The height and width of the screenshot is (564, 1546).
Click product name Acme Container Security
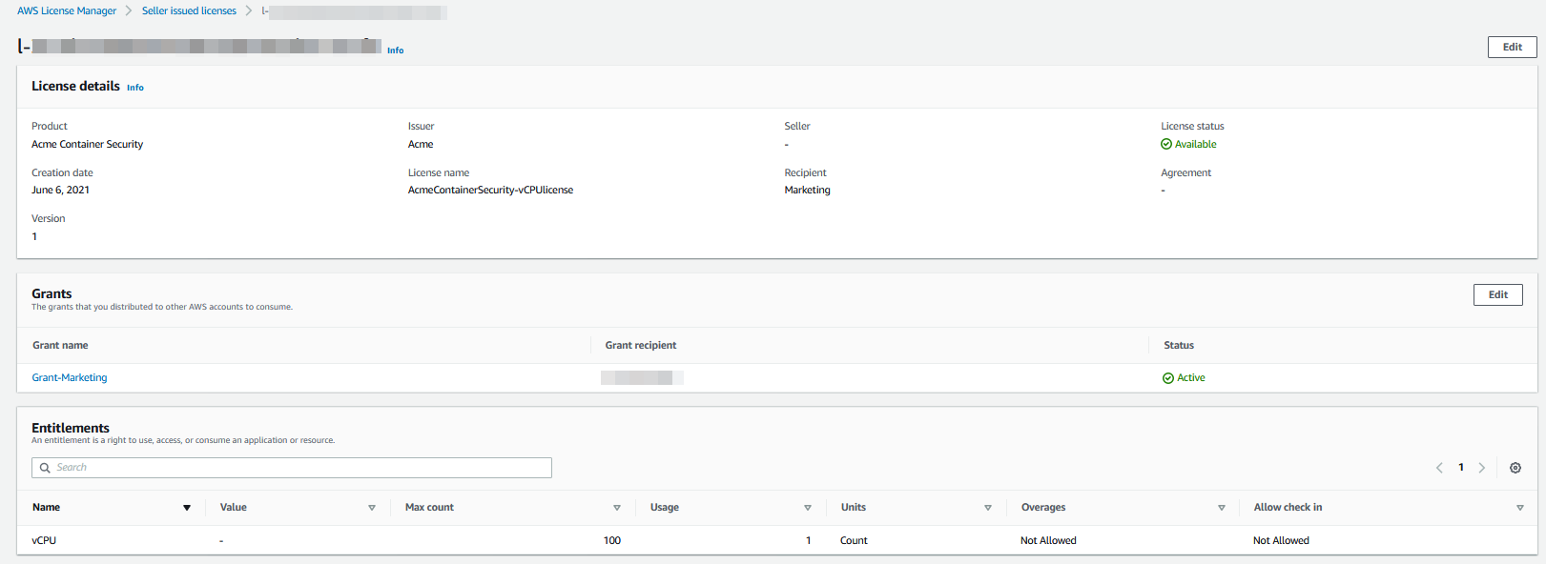[x=87, y=145]
